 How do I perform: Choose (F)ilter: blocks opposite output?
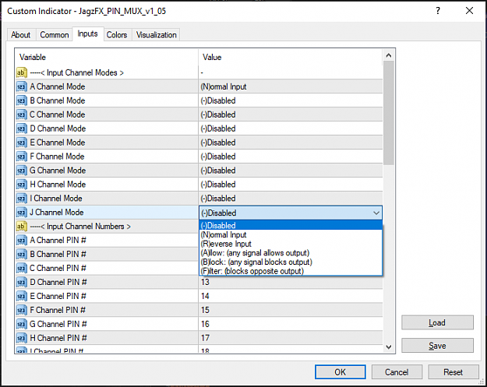coord(291,271)
